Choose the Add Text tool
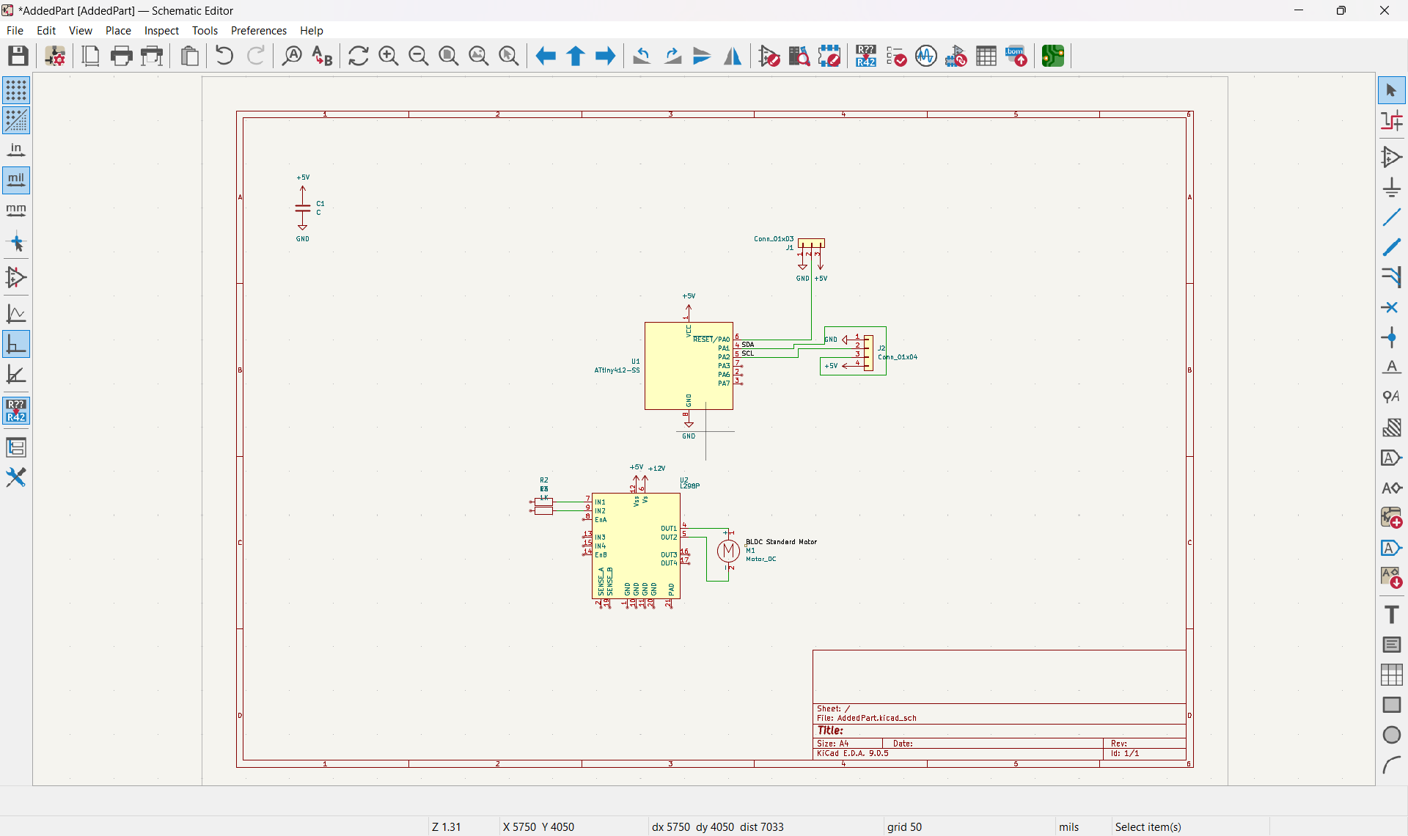 [1391, 615]
